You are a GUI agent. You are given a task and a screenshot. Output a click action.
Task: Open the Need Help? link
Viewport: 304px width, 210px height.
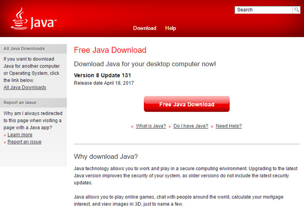pos(229,126)
